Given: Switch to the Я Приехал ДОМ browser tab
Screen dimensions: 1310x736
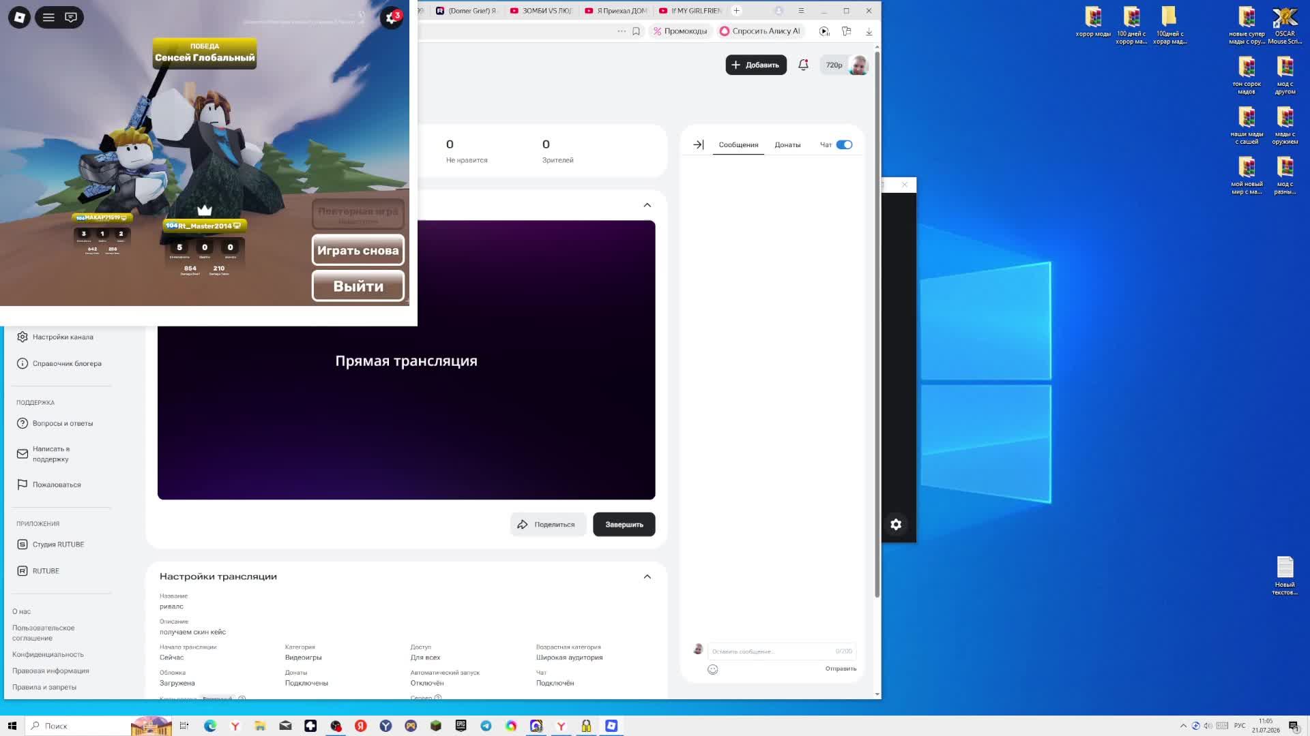Looking at the screenshot, I should click(615, 11).
